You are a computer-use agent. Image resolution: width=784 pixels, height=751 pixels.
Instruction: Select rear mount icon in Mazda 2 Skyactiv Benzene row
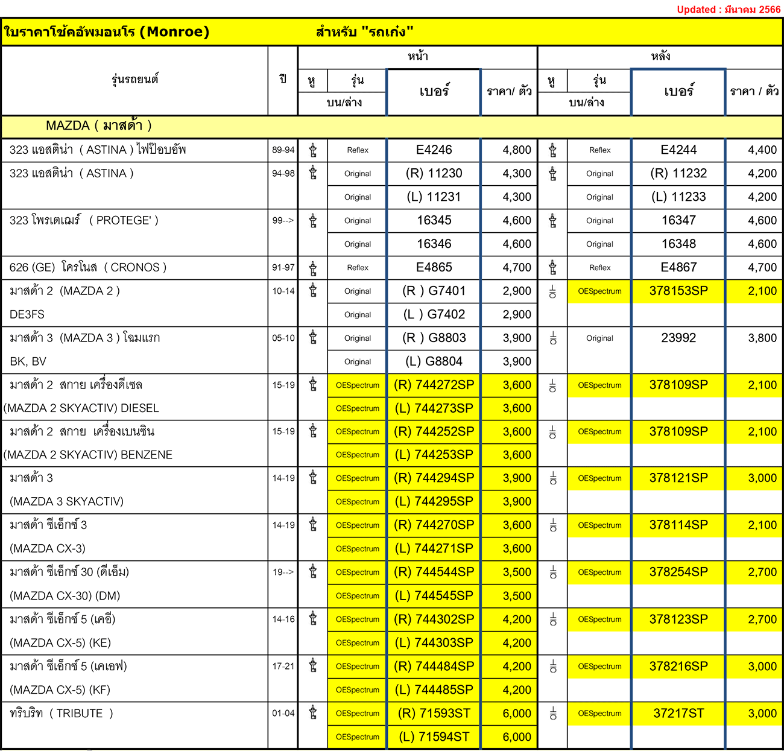click(x=552, y=433)
